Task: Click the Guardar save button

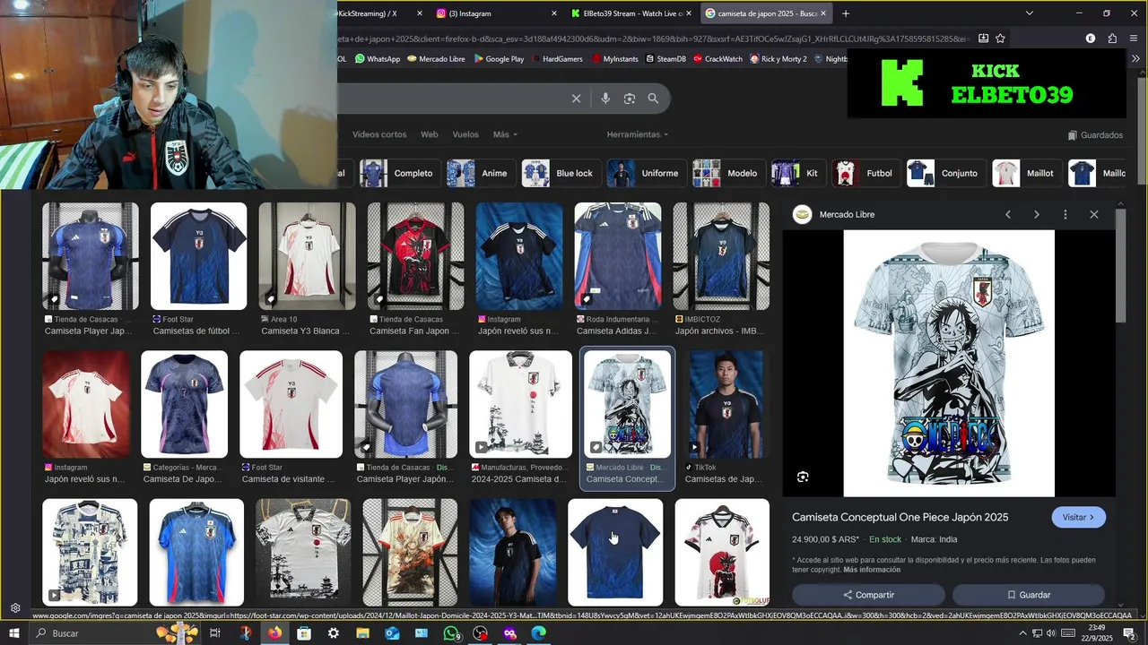Action: click(x=1028, y=595)
